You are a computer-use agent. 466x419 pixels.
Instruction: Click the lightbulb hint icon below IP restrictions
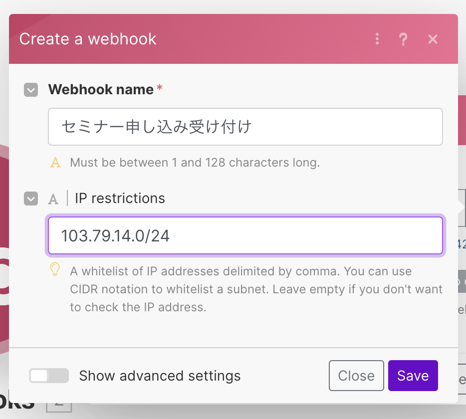pyautogui.click(x=55, y=269)
